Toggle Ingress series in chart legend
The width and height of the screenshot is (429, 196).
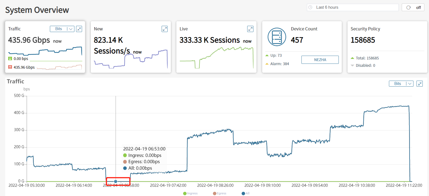coord(191,193)
